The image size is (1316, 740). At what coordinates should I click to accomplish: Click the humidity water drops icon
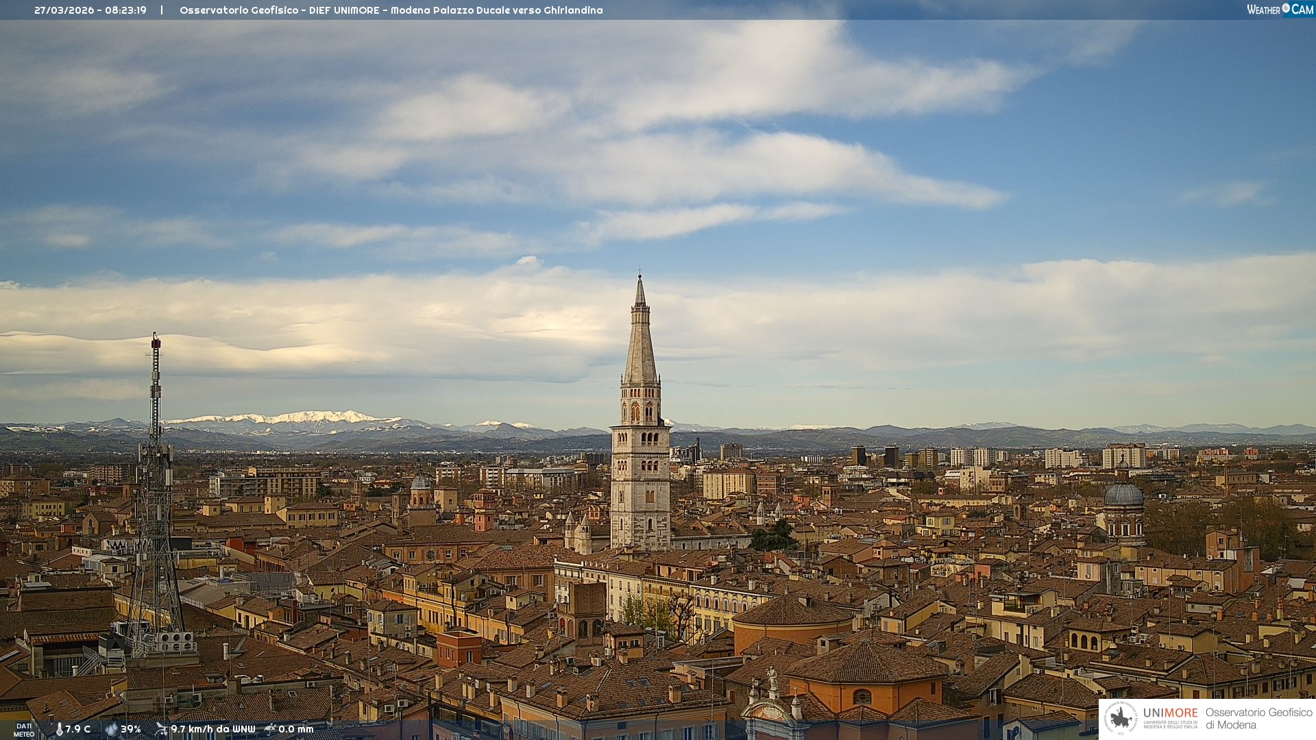point(112,729)
